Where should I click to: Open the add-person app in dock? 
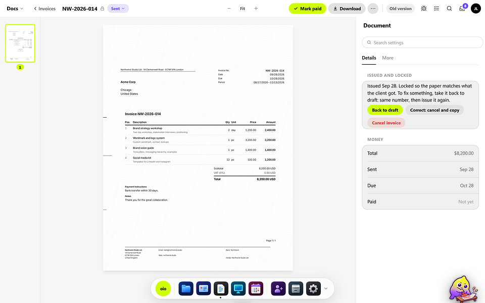pos(278,288)
